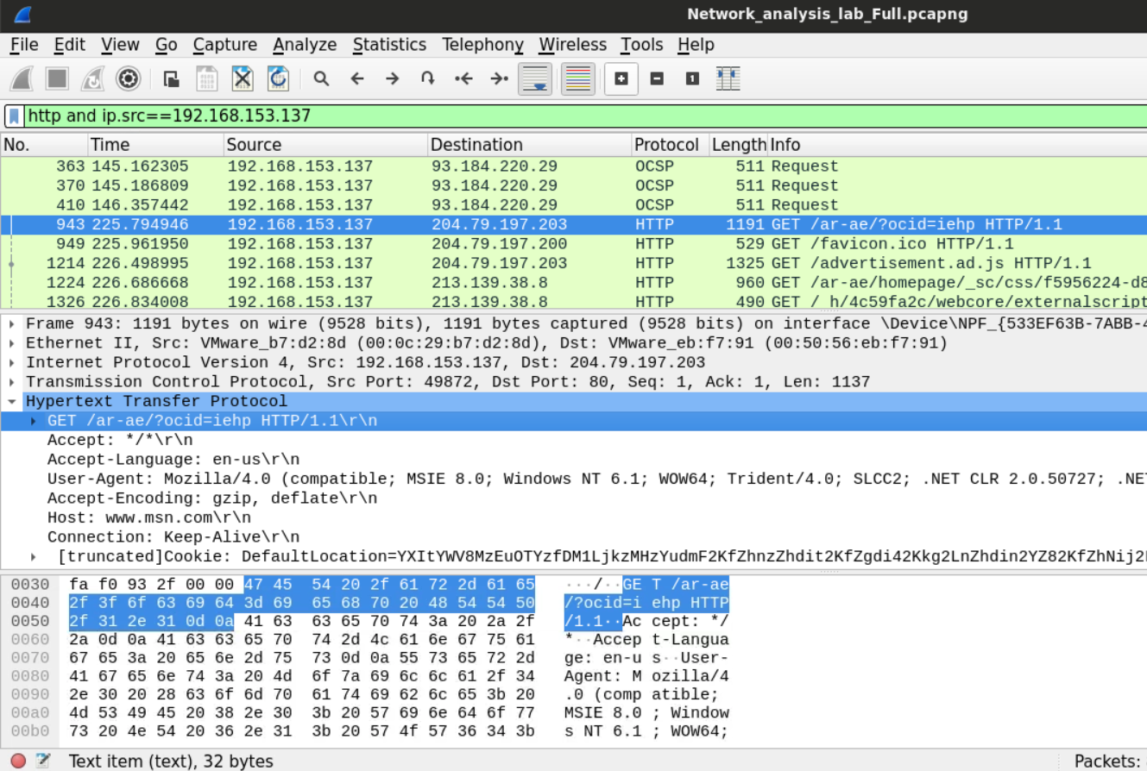Open the Analyze menu
Viewport: 1147px width, 771px height.
click(x=305, y=45)
